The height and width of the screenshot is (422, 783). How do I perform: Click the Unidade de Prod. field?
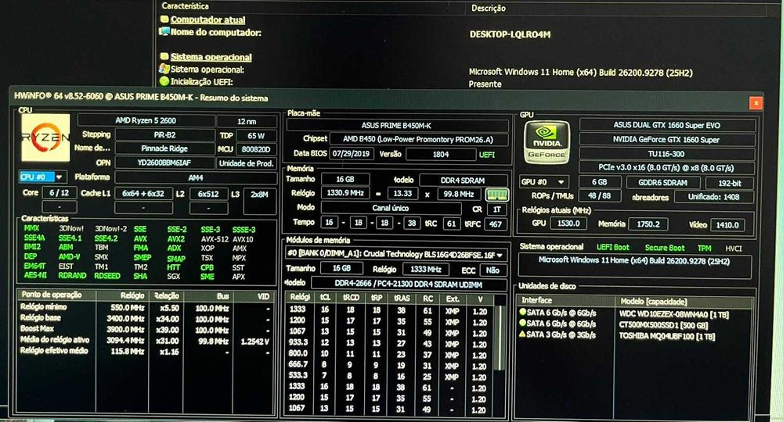coord(247,163)
